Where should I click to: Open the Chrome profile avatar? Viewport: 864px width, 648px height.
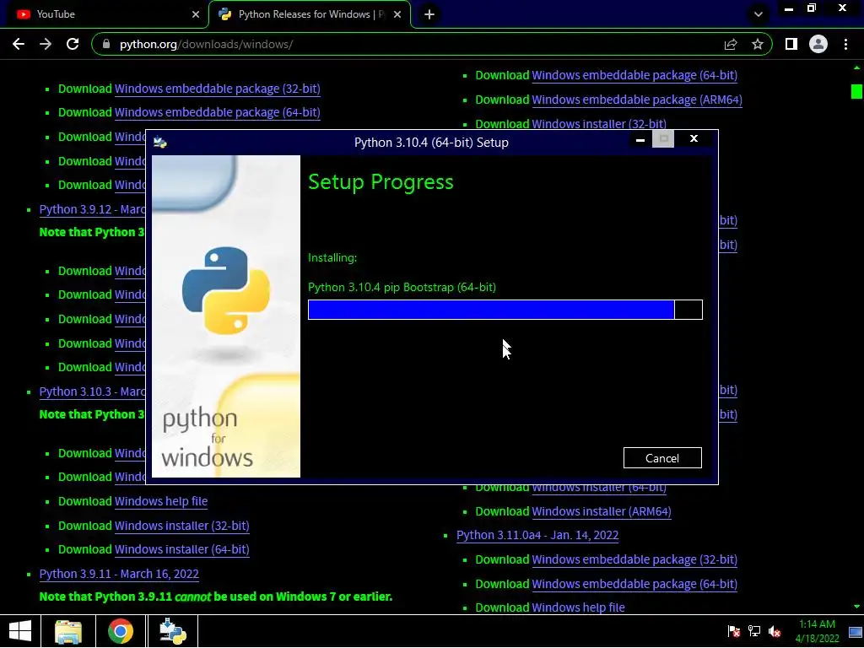coord(818,44)
